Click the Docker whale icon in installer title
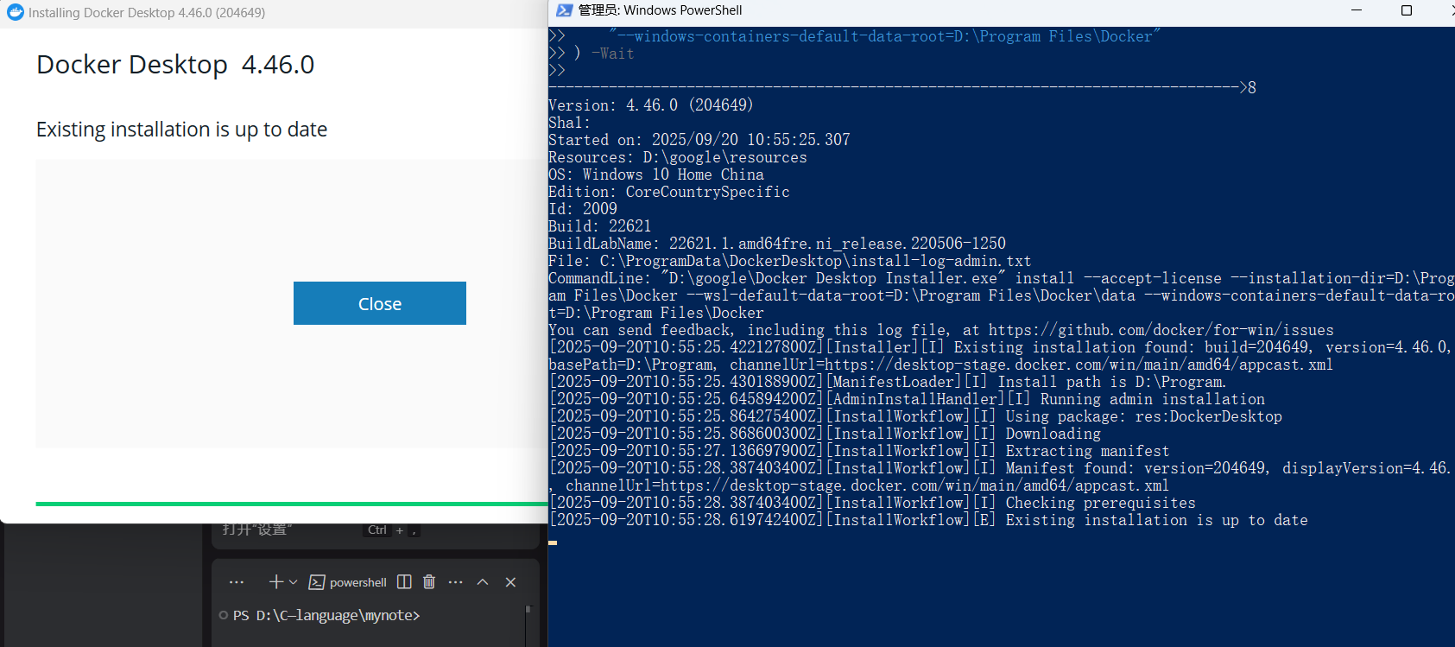 coord(15,12)
